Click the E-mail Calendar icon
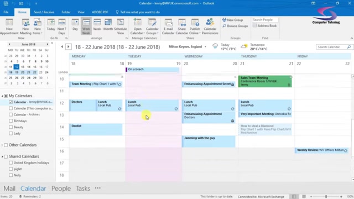Viewport: 354px width, 199px height. point(168,27)
